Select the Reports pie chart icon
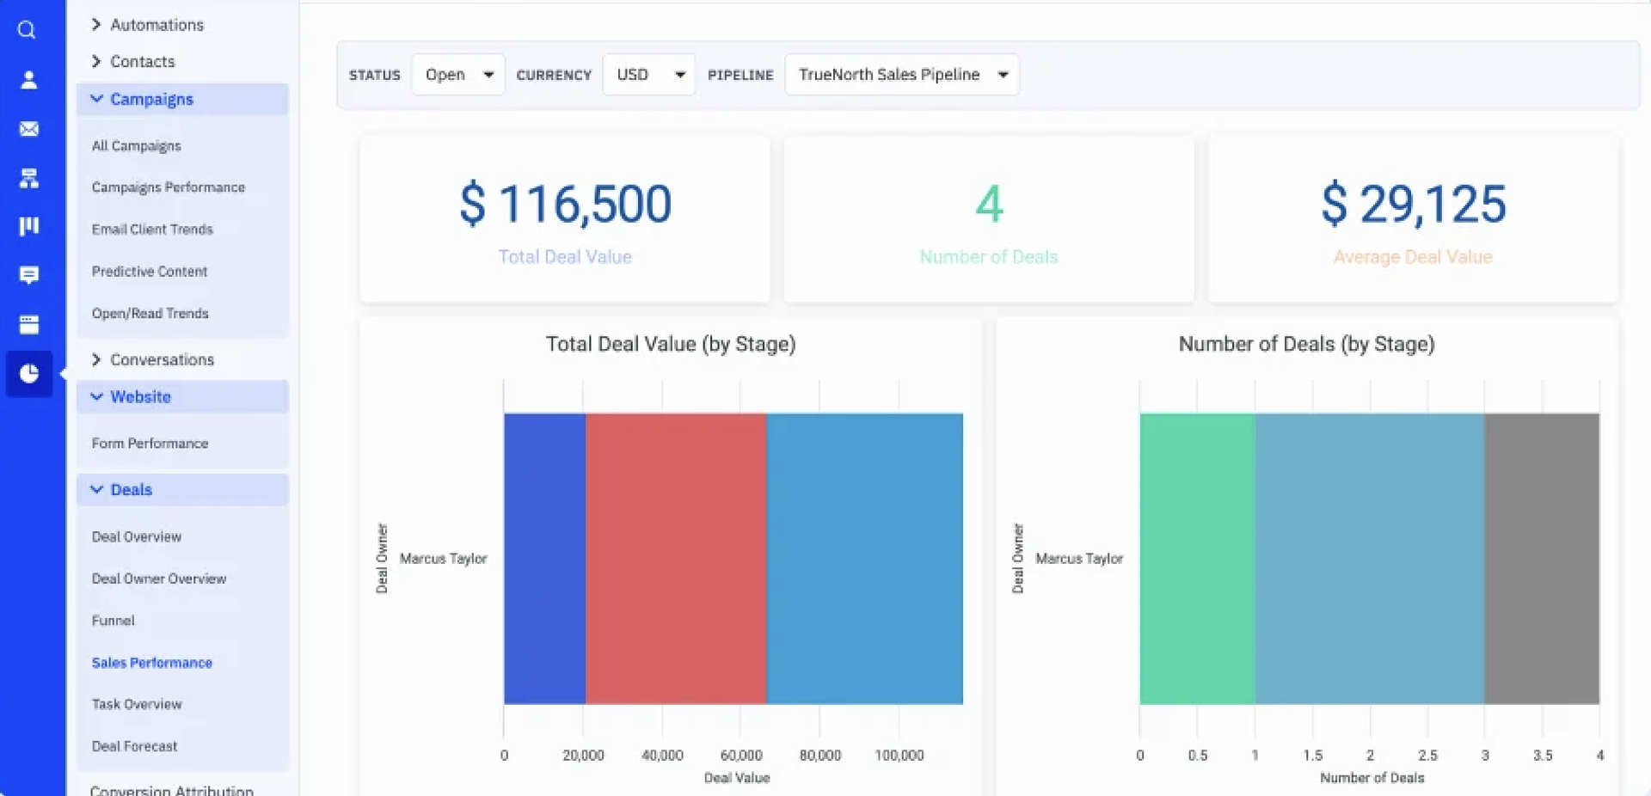 pyautogui.click(x=28, y=373)
